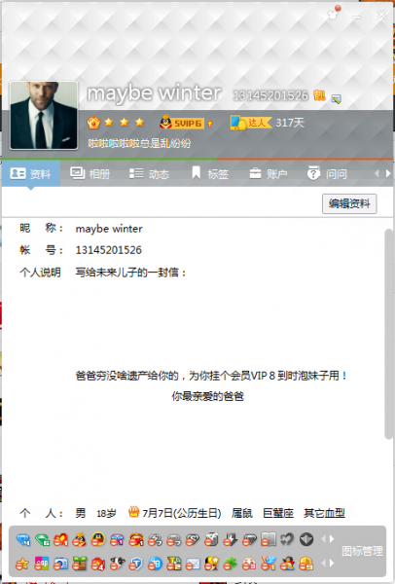The height and width of the screenshot is (584, 395).
Task: Click the birthday crown icon before 7月7日
Action: pyautogui.click(x=133, y=512)
